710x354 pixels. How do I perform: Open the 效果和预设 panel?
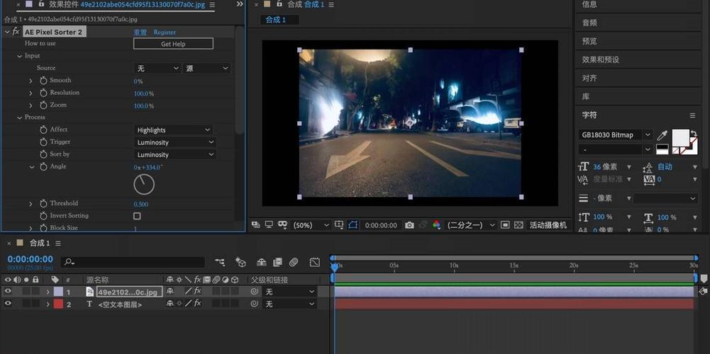pyautogui.click(x=600, y=59)
